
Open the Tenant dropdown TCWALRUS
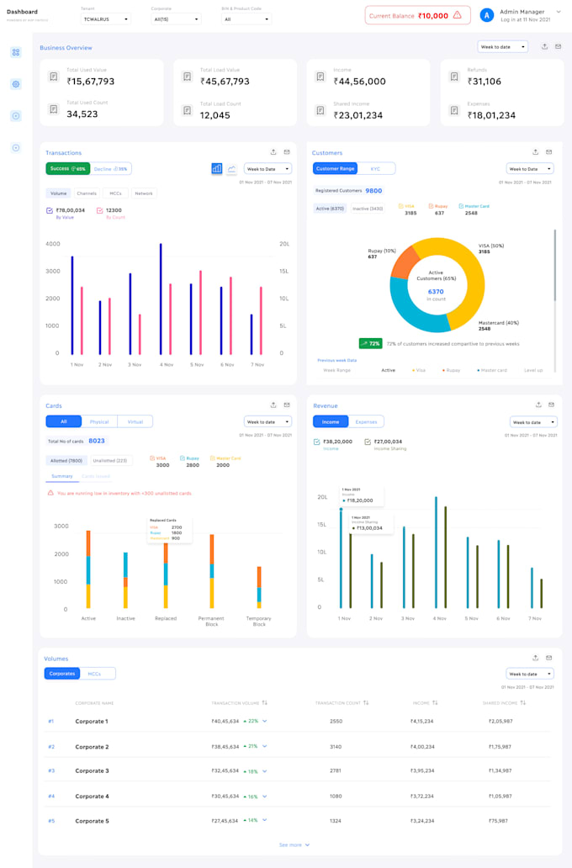coord(106,19)
